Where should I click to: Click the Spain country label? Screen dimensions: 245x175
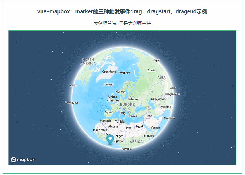pos(109,112)
